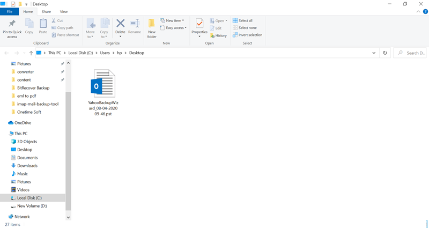Go forward using Forward arrow
The image size is (429, 228).
17,53
